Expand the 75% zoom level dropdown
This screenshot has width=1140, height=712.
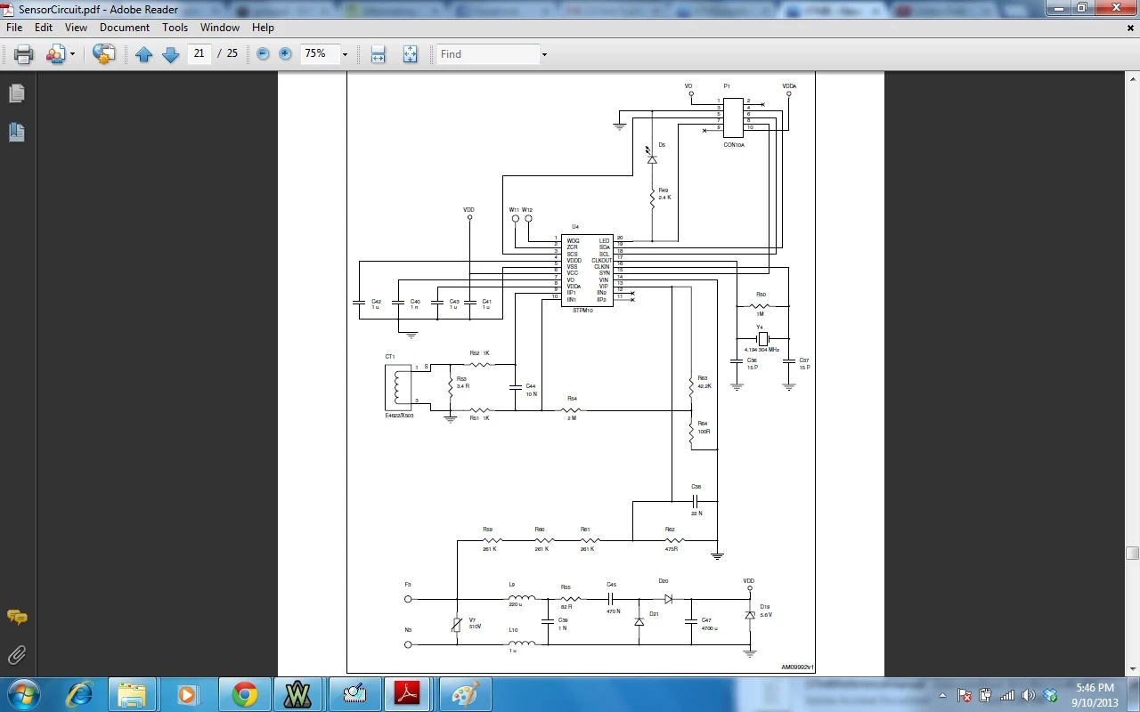pyautogui.click(x=345, y=54)
